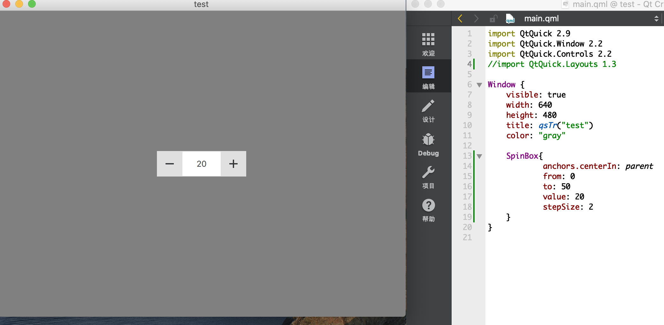
Task: Open the 项目 (Projects) mode
Action: pos(428,177)
